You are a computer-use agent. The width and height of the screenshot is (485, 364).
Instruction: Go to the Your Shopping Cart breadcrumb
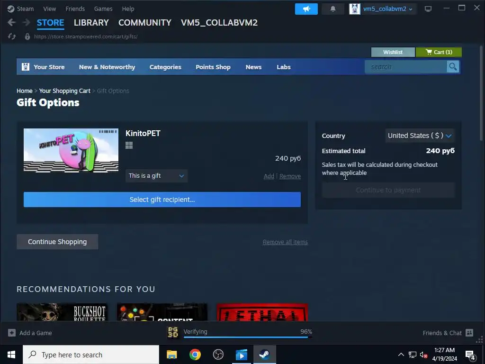tap(64, 91)
